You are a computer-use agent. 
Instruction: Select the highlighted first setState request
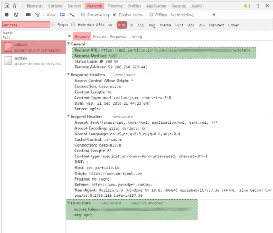pos(34,47)
